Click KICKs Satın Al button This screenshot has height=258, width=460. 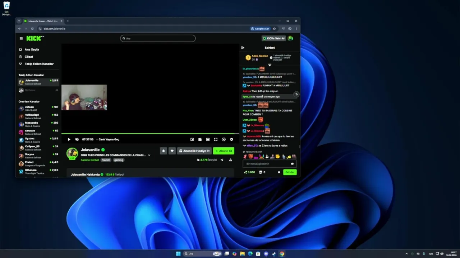[274, 38]
